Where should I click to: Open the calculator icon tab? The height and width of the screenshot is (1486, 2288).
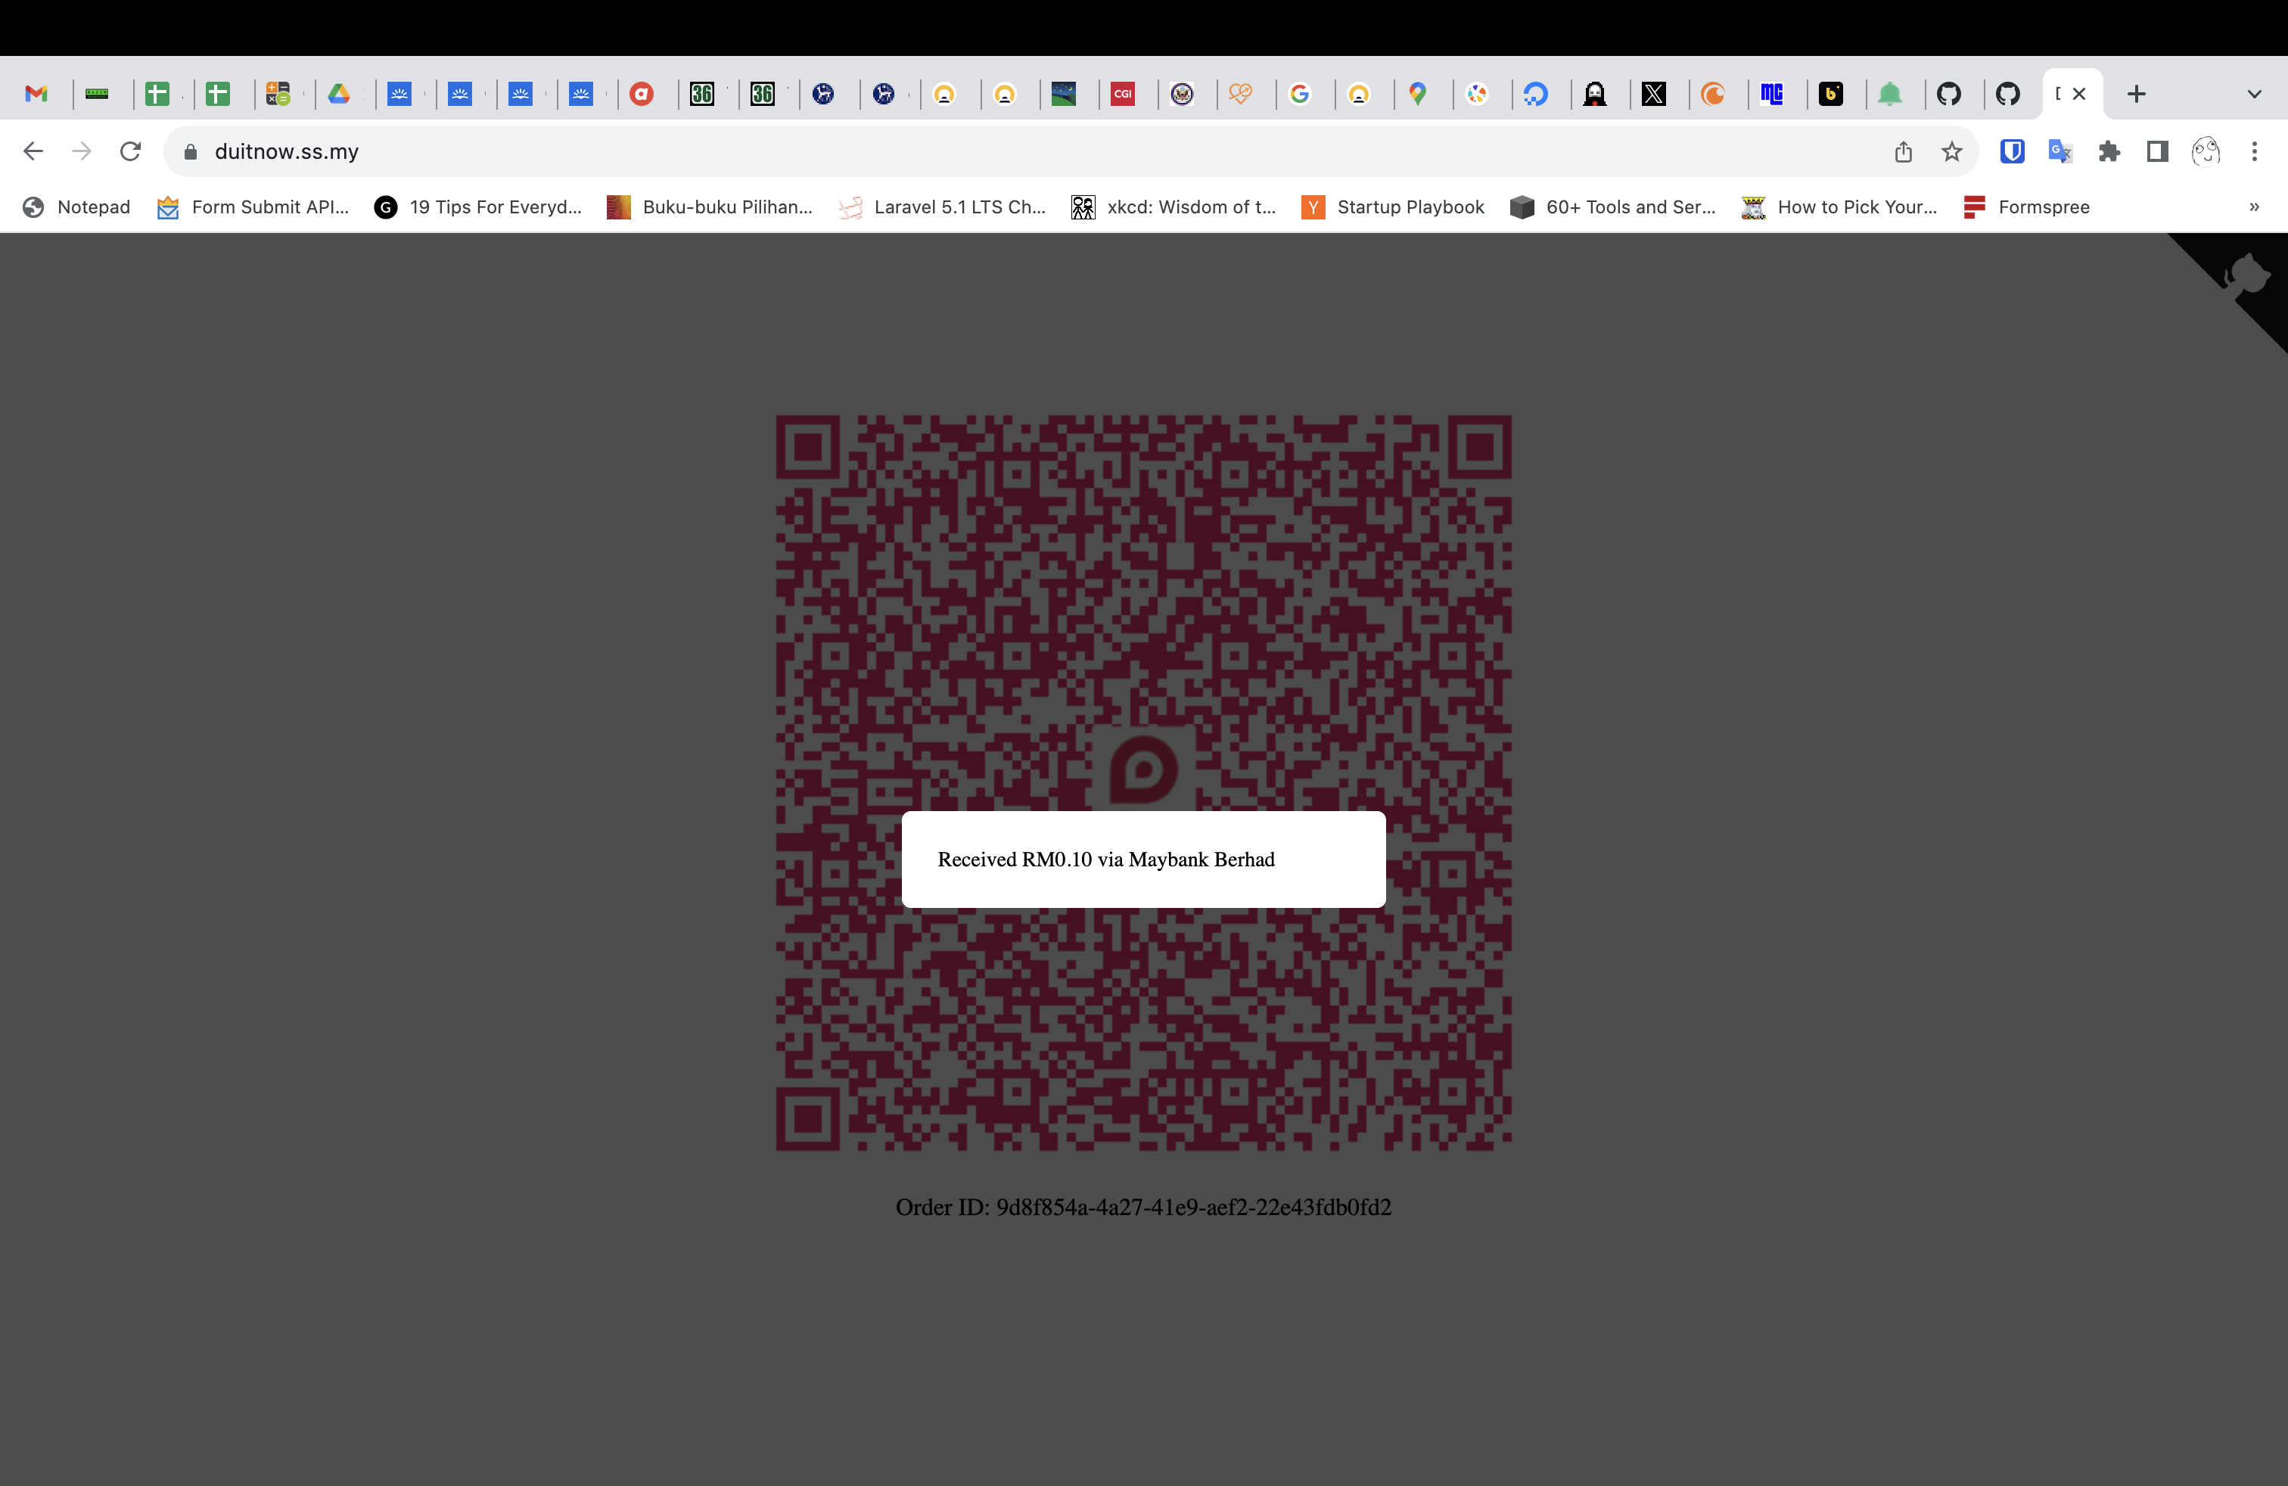(278, 94)
